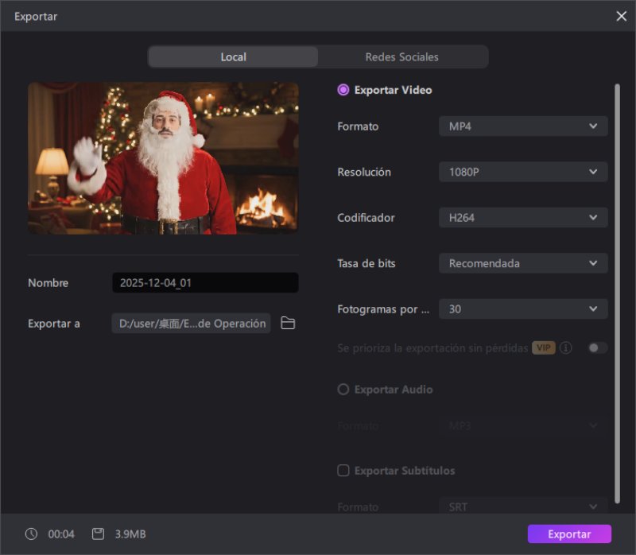
Task: Expand the Codificador H264 dropdown
Action: click(x=522, y=217)
